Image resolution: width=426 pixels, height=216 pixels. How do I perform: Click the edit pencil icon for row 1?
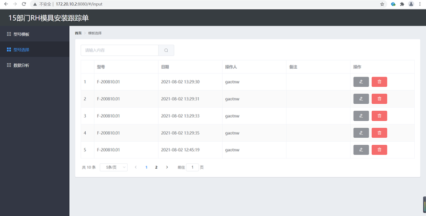coord(361,82)
